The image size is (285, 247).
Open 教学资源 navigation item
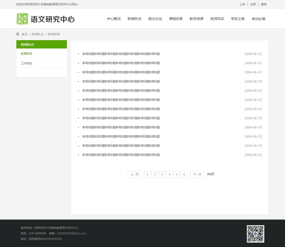click(x=196, y=19)
